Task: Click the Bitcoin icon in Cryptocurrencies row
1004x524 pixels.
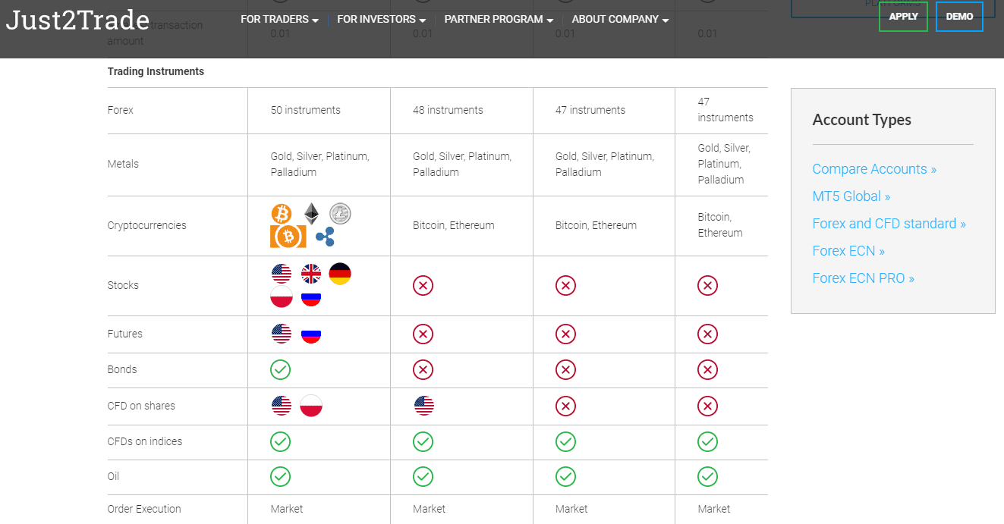Action: (x=281, y=213)
